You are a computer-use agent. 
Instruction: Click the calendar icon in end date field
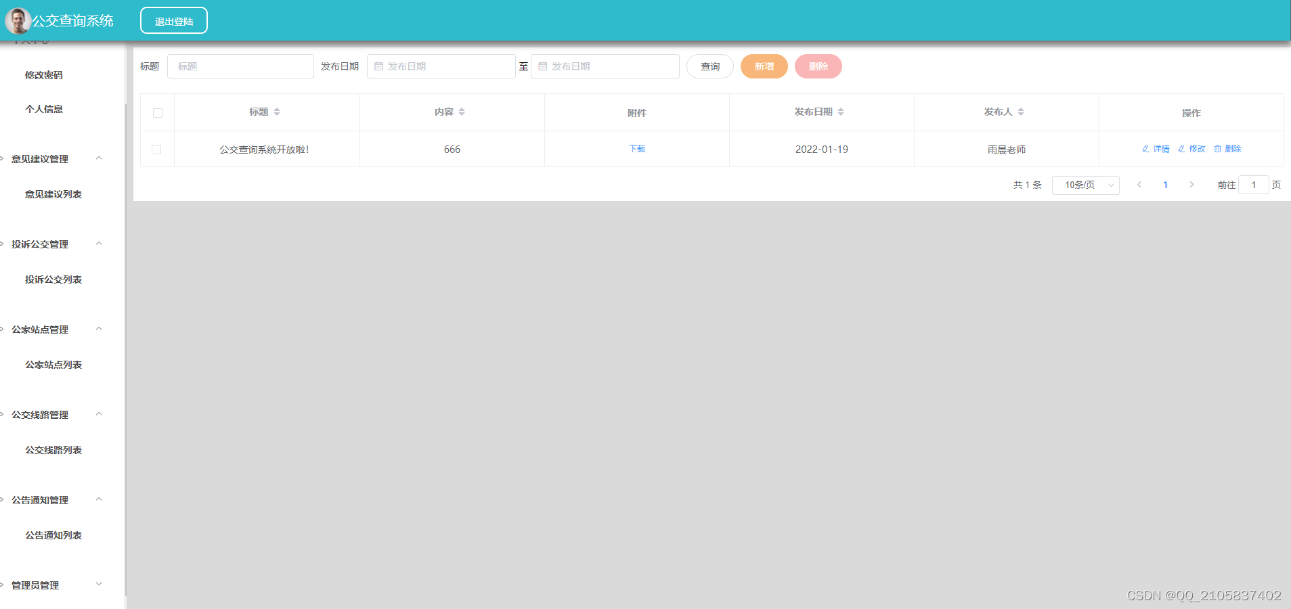point(543,66)
